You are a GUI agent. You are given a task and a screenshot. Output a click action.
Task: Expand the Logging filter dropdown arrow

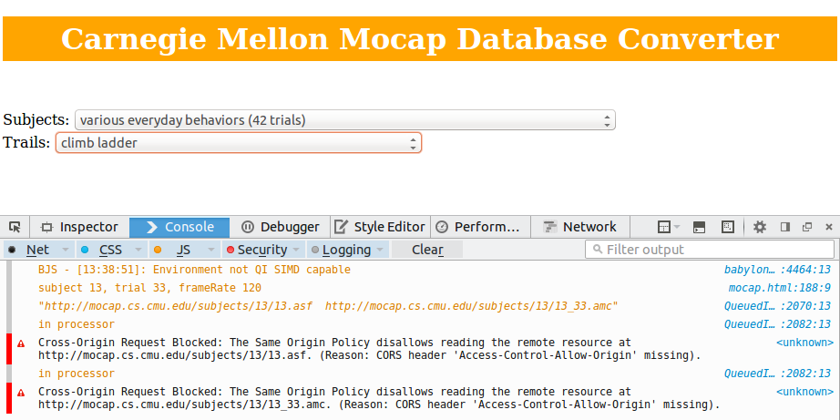click(x=380, y=250)
